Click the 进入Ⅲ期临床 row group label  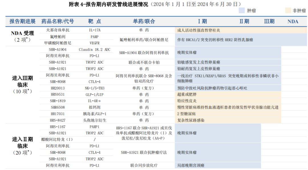click(23, 81)
